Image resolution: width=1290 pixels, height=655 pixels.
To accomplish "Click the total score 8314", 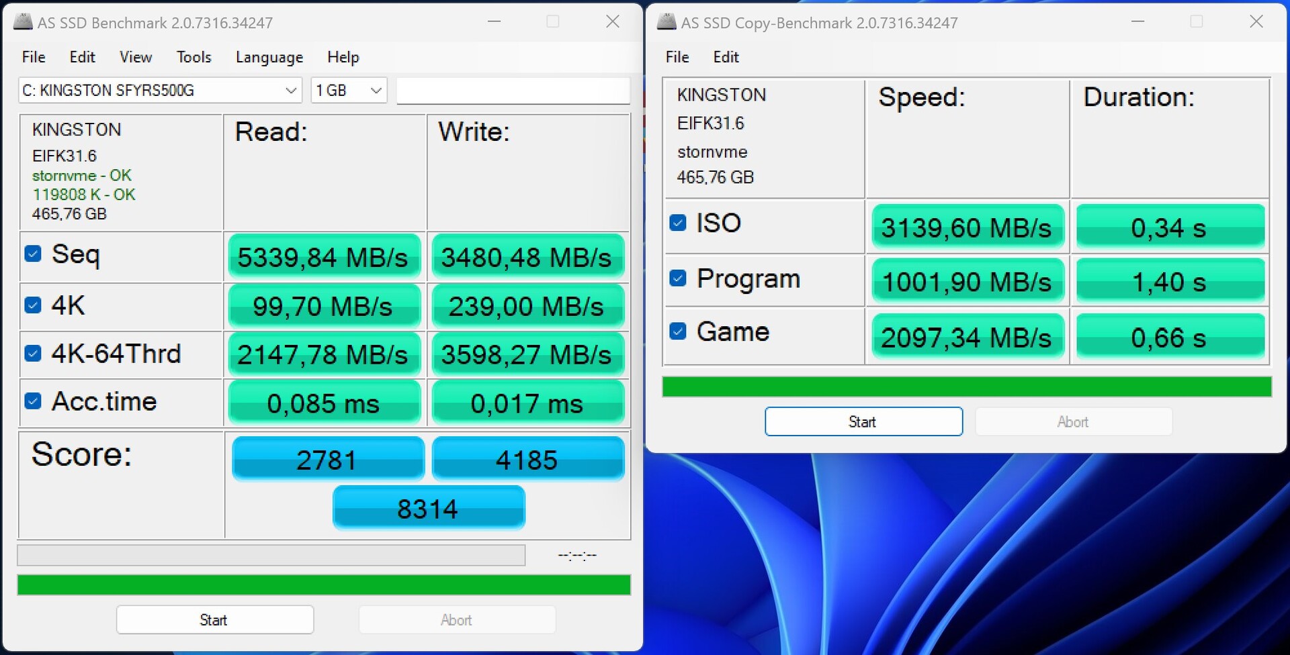I will tap(429, 508).
